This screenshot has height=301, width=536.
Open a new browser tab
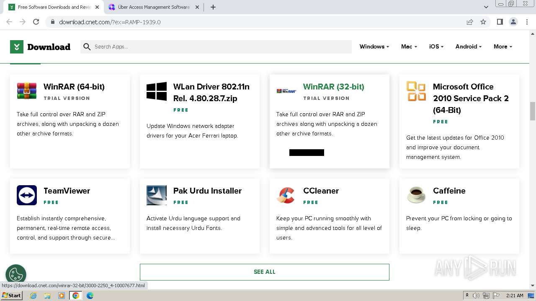click(x=213, y=7)
